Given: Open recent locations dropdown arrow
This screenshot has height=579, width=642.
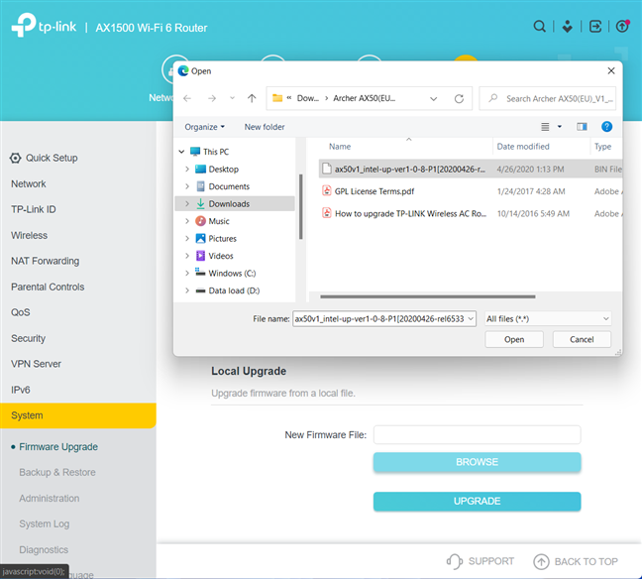Looking at the screenshot, I should pos(232,98).
